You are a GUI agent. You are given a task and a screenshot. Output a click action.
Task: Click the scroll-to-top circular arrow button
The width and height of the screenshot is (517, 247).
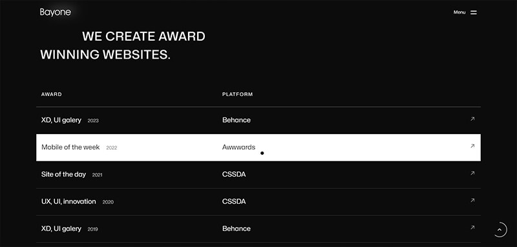tap(500, 230)
